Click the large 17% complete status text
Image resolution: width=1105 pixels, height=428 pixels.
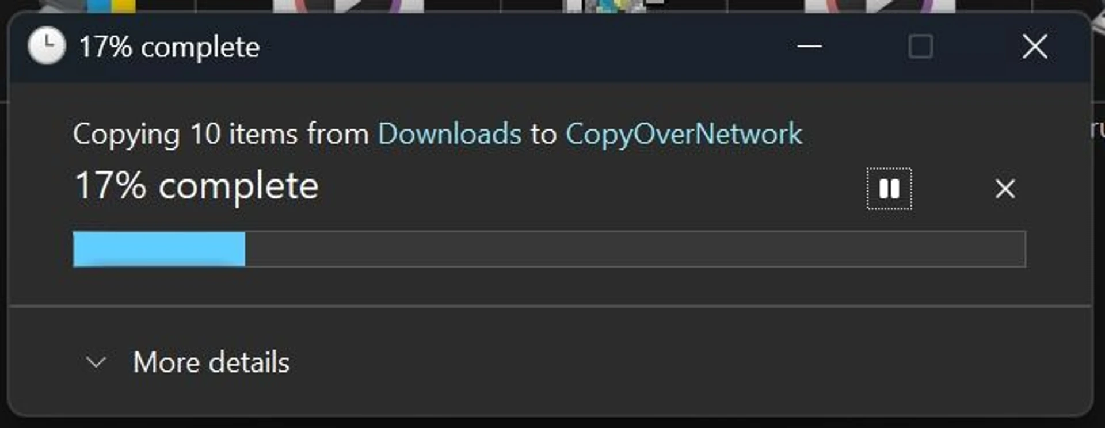click(x=196, y=186)
